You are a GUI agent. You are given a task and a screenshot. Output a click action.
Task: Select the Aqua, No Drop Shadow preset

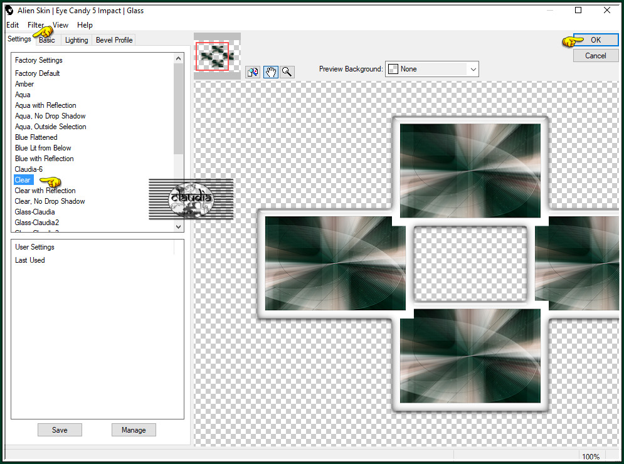tap(50, 116)
